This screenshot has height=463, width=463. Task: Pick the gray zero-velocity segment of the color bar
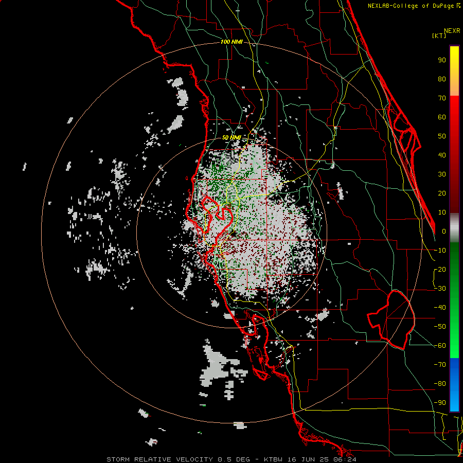pos(454,228)
